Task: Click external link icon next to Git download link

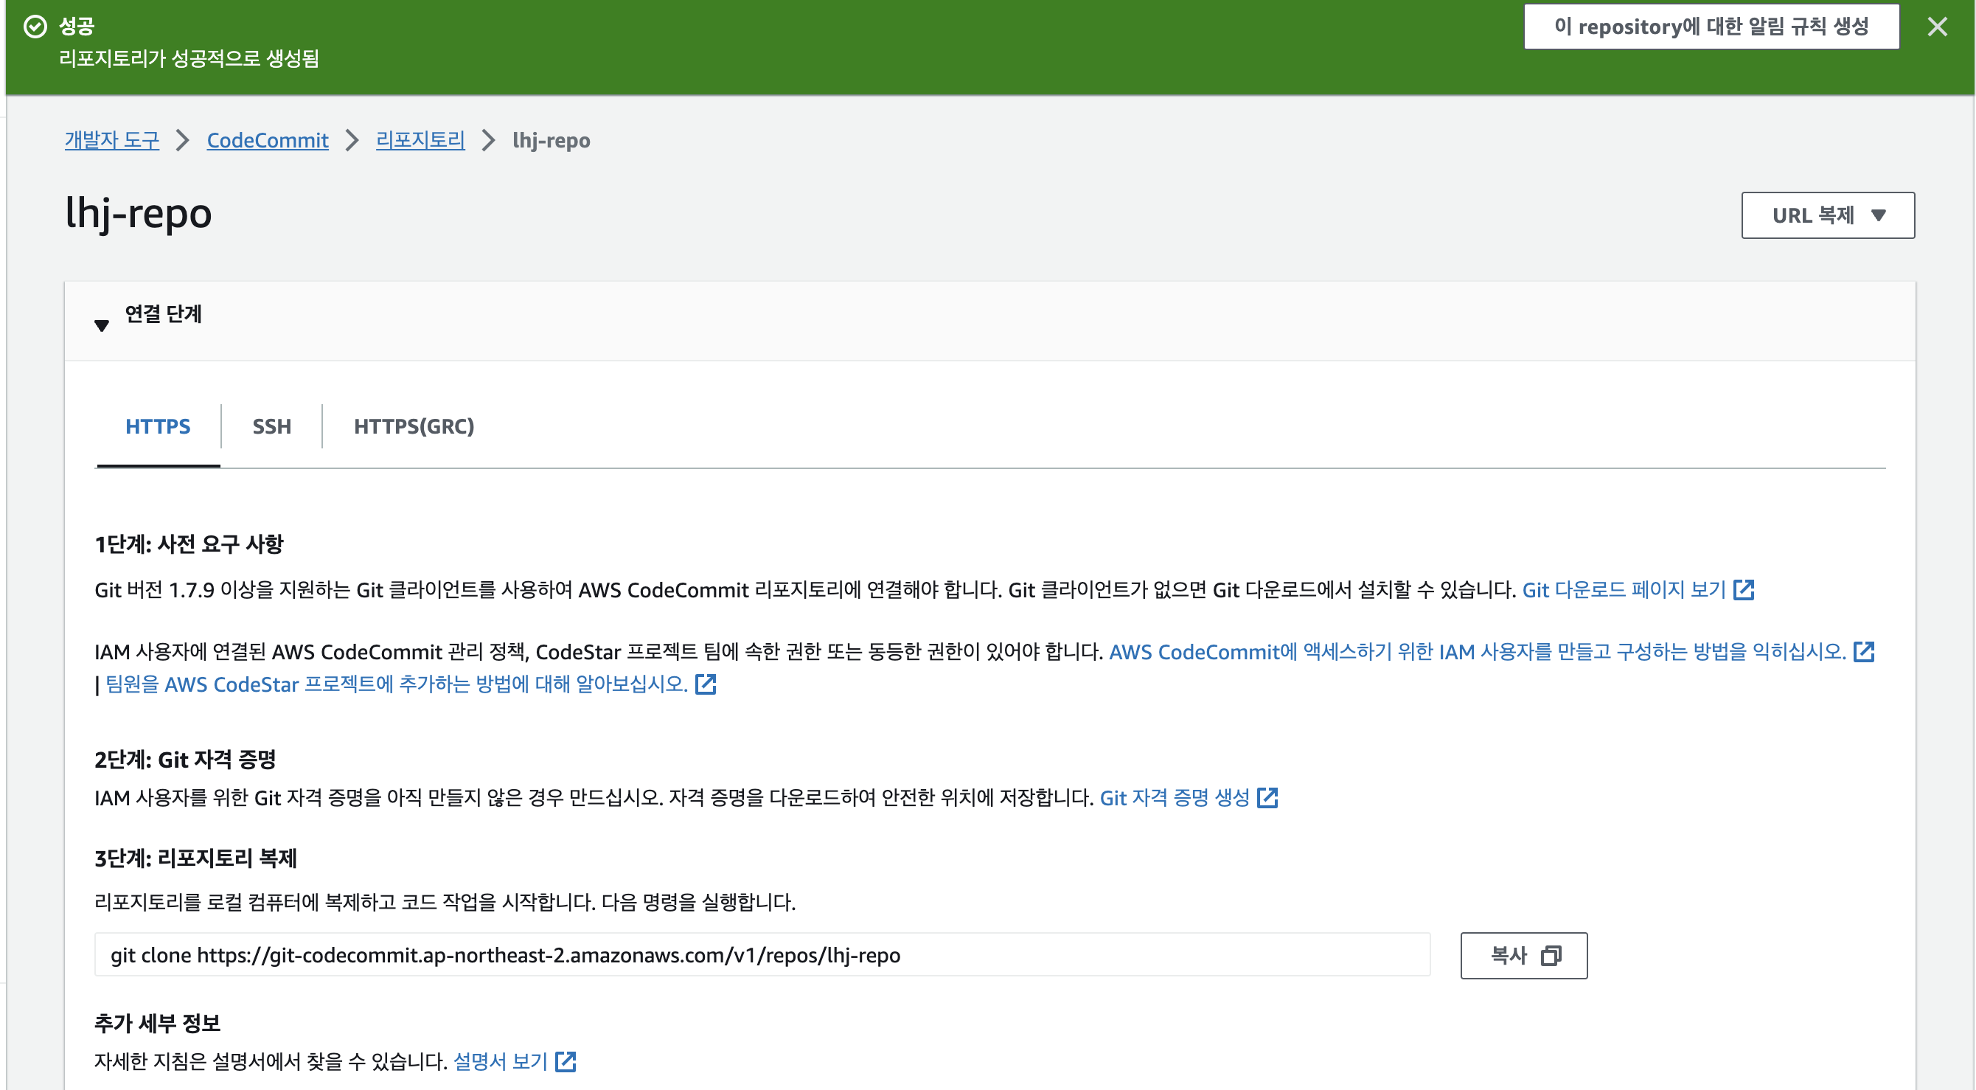Action: coord(1744,589)
